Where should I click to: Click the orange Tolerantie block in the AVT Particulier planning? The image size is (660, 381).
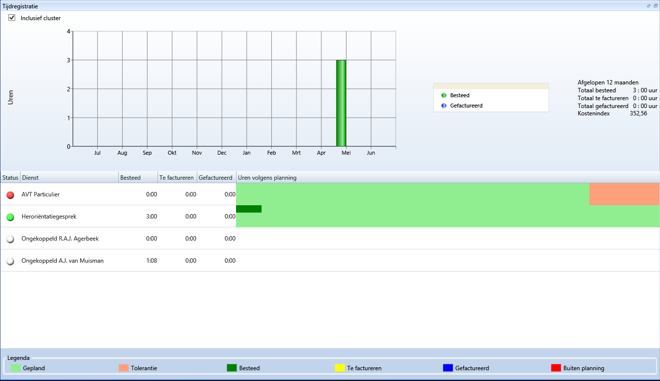pyautogui.click(x=624, y=194)
